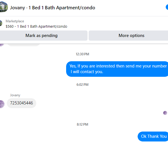Click the Marketplace listing thumbnail icon

(x=1, y=23)
